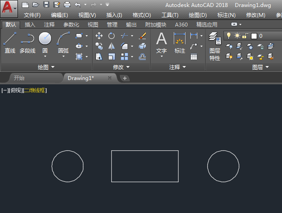Toggle layer 0 freeze sun icon
Viewport: 282px width, 213px height.
237,36
